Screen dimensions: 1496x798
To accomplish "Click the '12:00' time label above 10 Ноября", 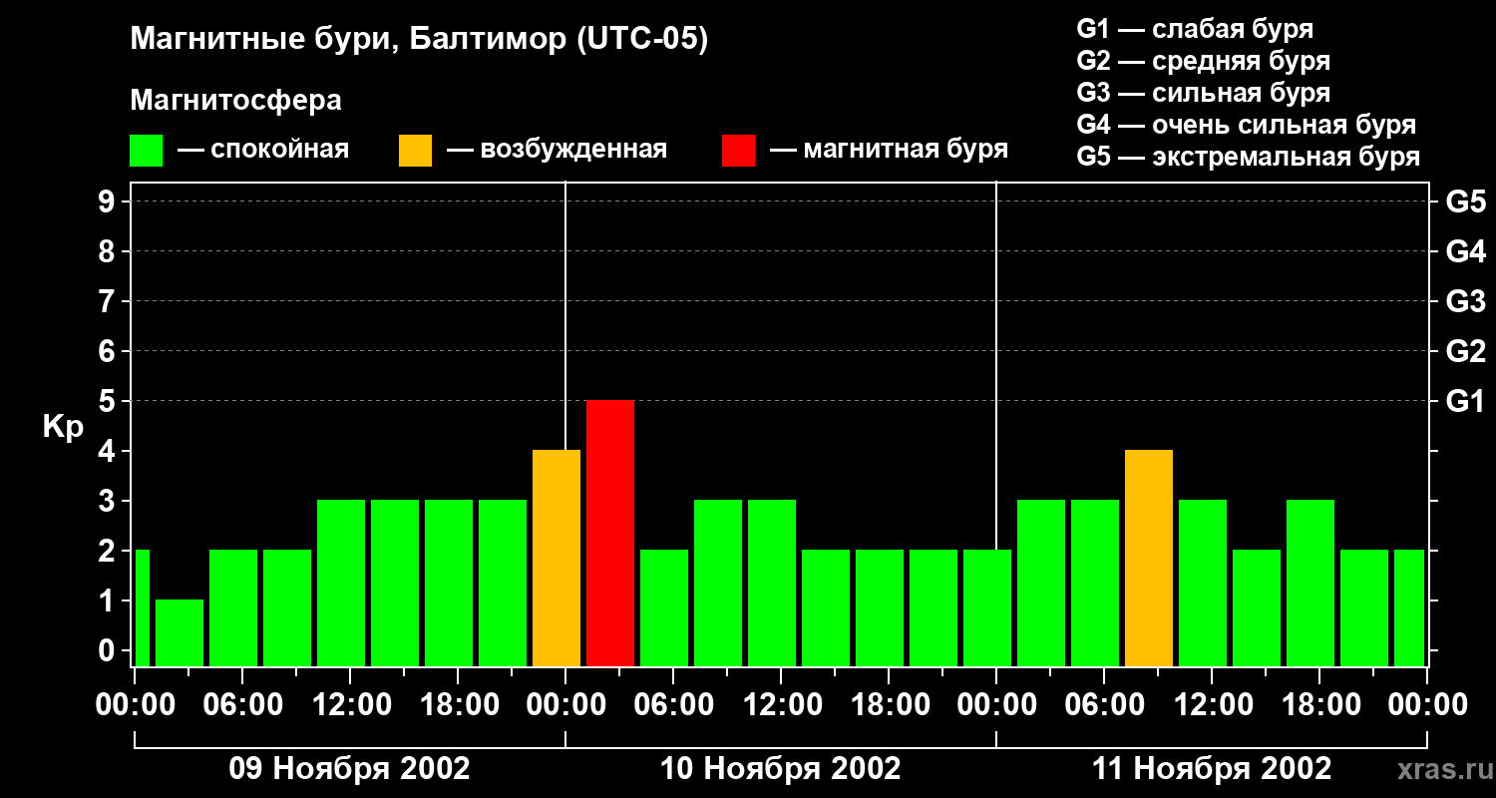I will [781, 704].
